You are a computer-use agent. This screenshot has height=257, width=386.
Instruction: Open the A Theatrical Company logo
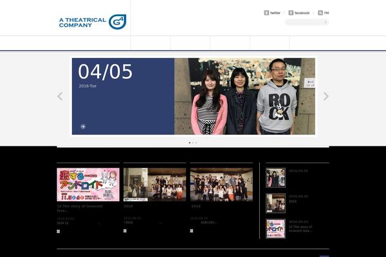[93, 22]
